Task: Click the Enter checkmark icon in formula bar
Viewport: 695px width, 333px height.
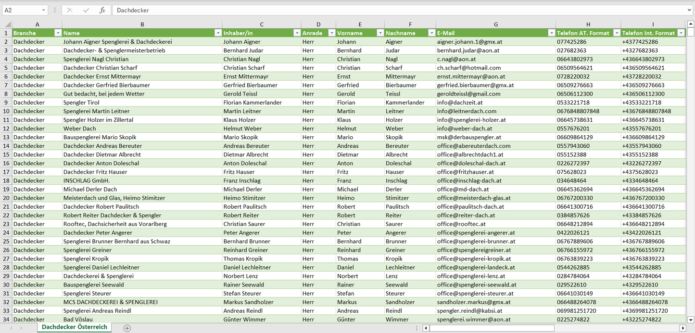Action: point(86,10)
